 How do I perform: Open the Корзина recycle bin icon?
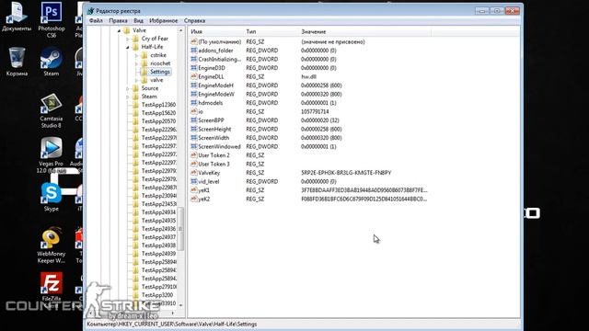pos(17,62)
